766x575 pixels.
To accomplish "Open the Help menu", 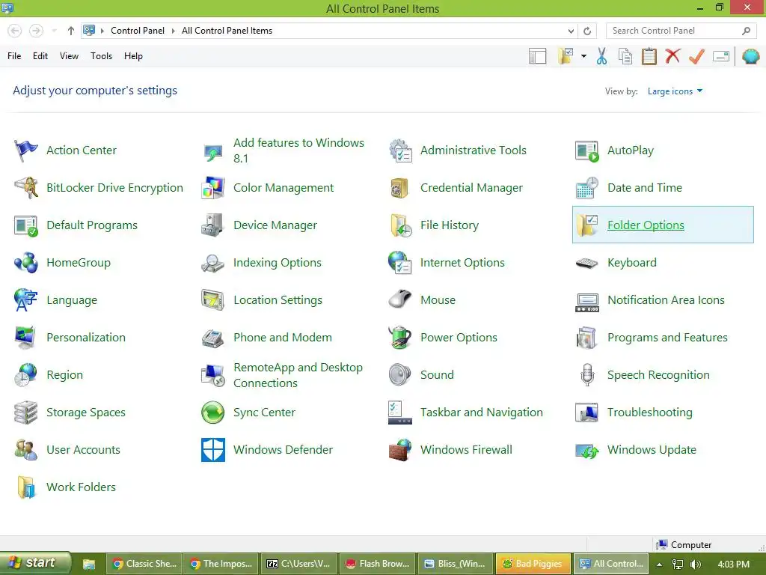I will [133, 55].
